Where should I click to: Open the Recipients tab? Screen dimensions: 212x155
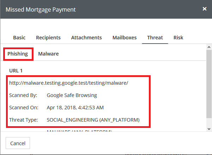pyautogui.click(x=48, y=38)
